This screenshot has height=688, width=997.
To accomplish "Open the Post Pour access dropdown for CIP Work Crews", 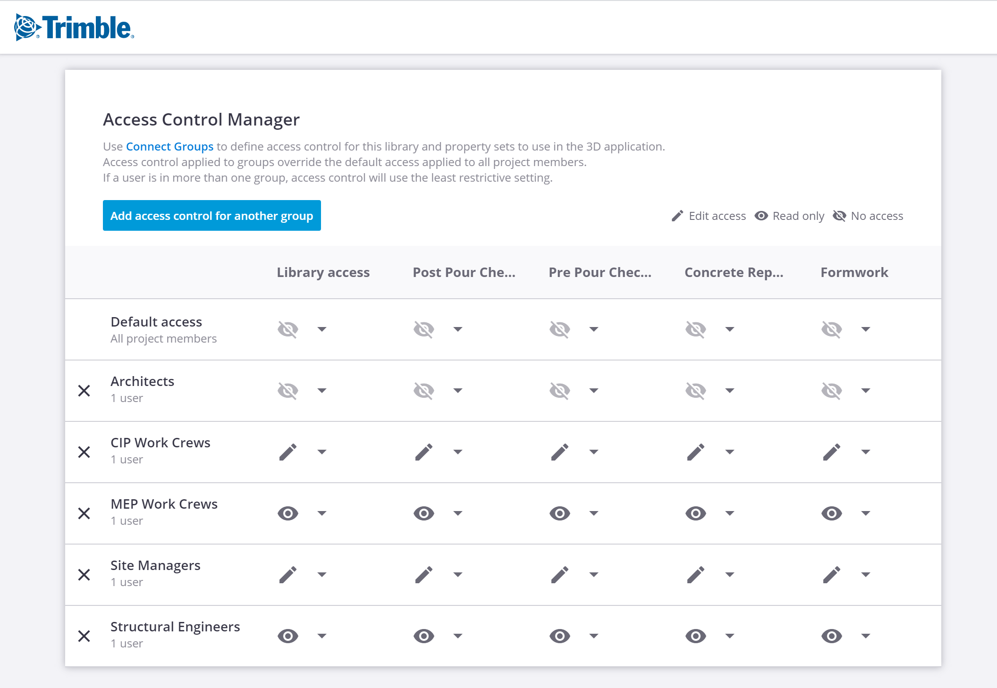I will 457,452.
